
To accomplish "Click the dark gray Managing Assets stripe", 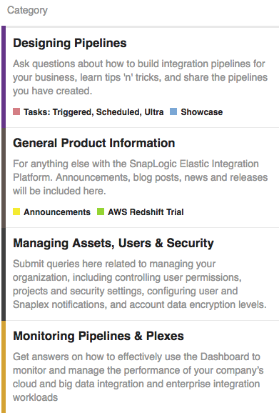I will tap(4, 274).
